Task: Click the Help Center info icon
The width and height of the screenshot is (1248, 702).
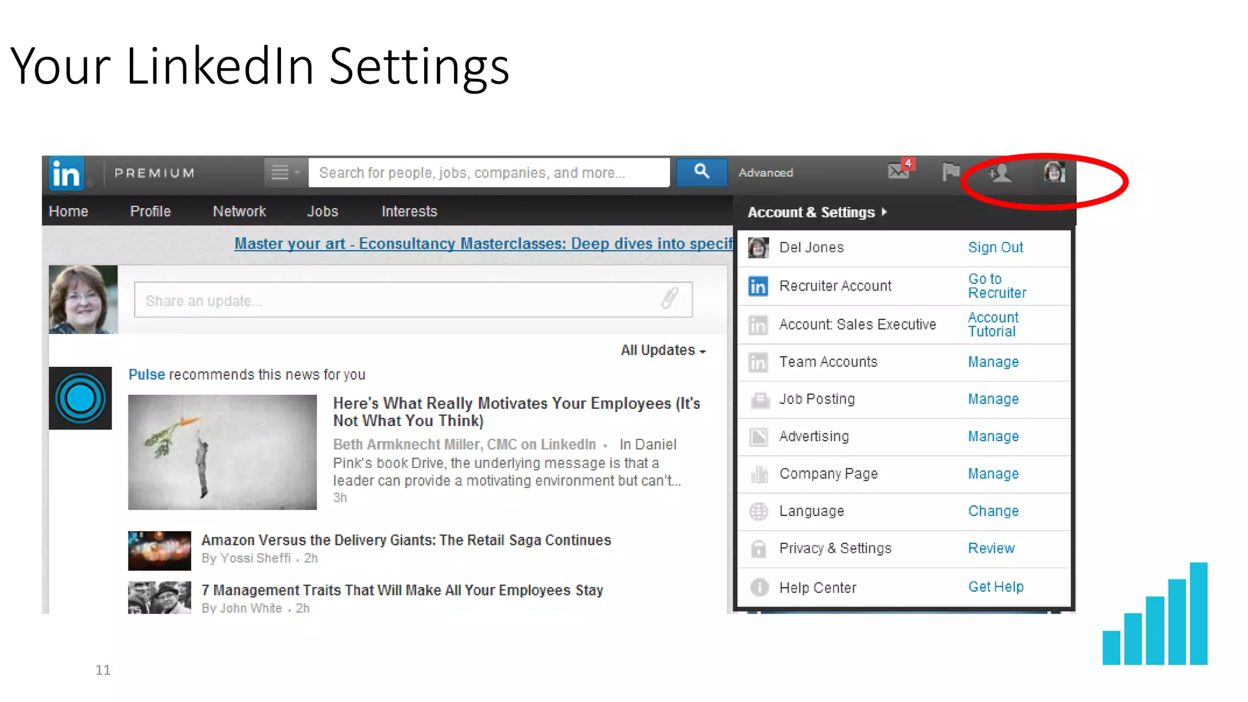Action: [x=759, y=587]
